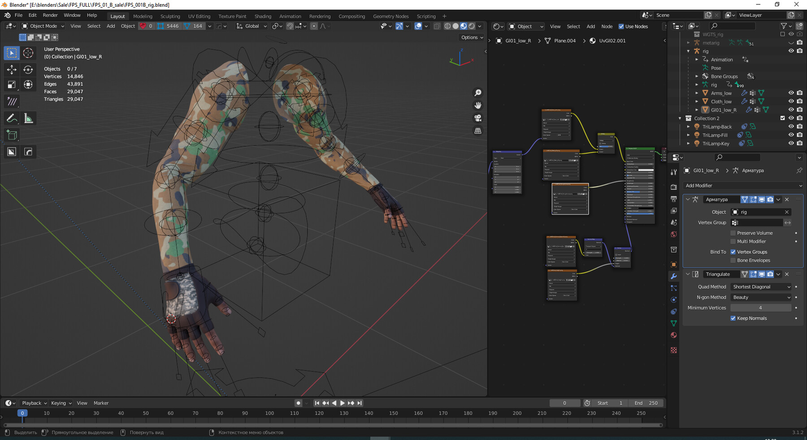Click the viewport Options button

472,38
